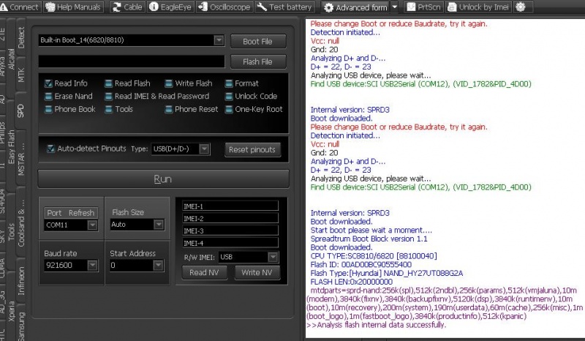
Task: Toggle the Auto-detect Pinouts checkbox
Action: pos(50,149)
